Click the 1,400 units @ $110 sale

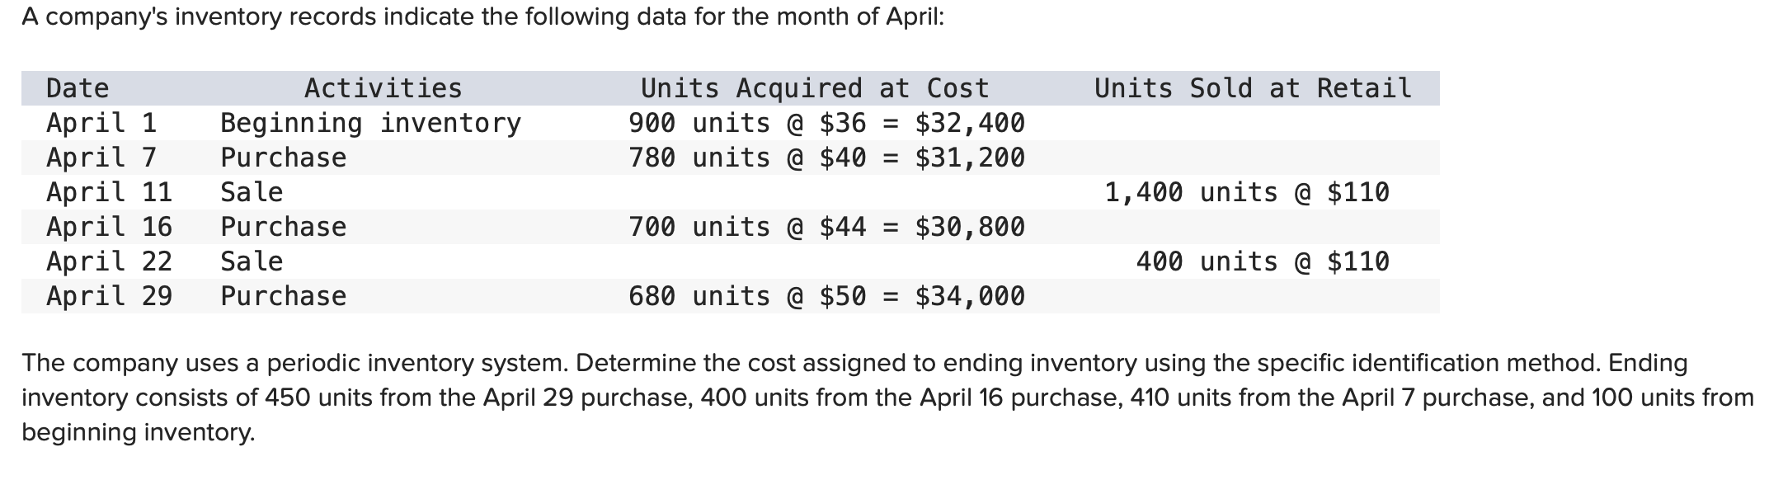click(x=1247, y=192)
